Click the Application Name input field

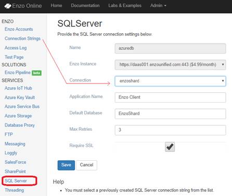170,97
